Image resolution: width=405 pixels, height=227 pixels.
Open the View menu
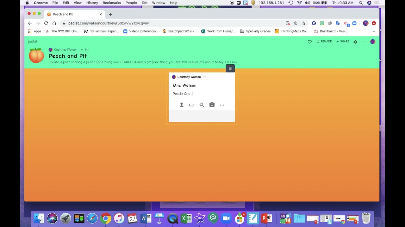tap(78, 3)
